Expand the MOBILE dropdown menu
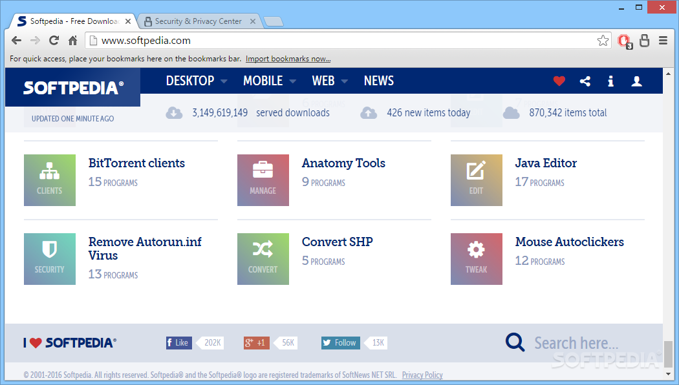This screenshot has width=679, height=385. coord(270,81)
